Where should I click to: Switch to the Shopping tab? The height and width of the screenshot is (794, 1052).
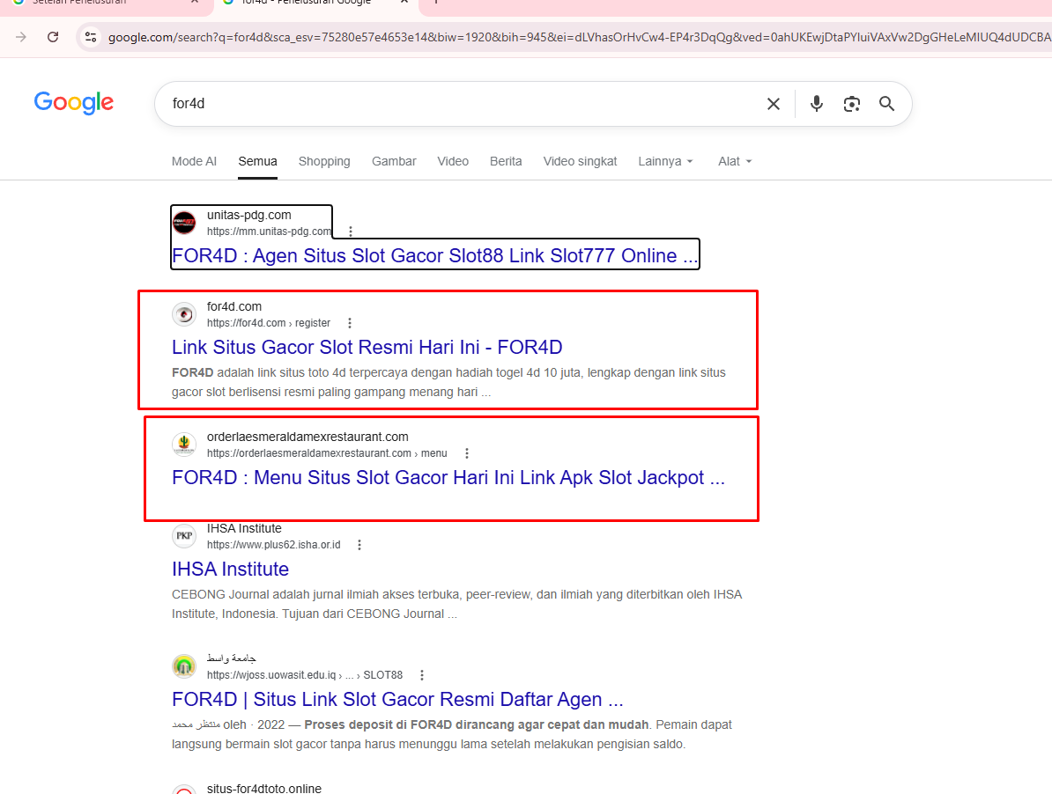(324, 161)
